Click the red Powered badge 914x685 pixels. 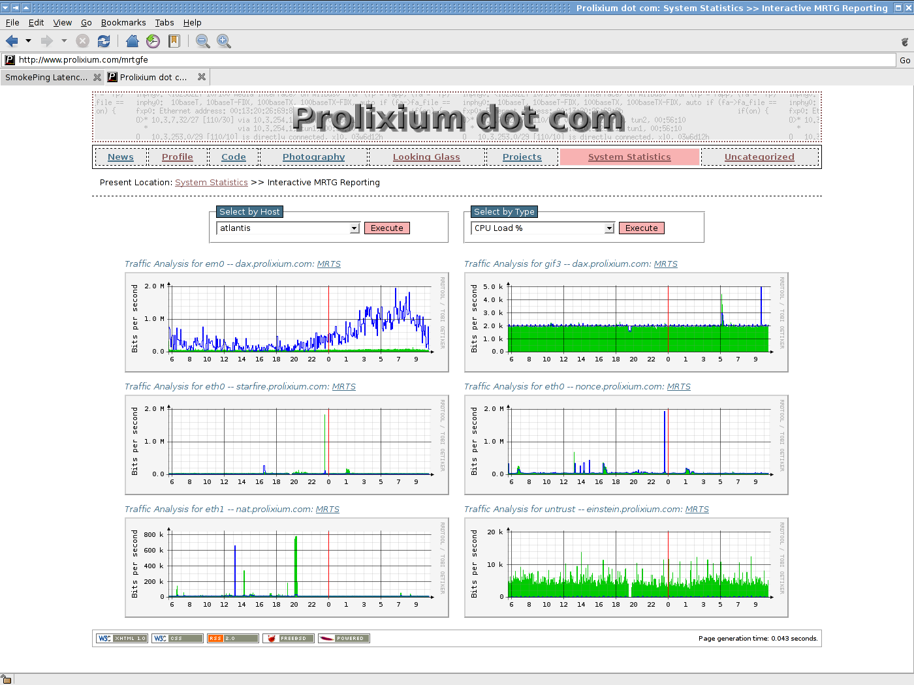coord(344,639)
